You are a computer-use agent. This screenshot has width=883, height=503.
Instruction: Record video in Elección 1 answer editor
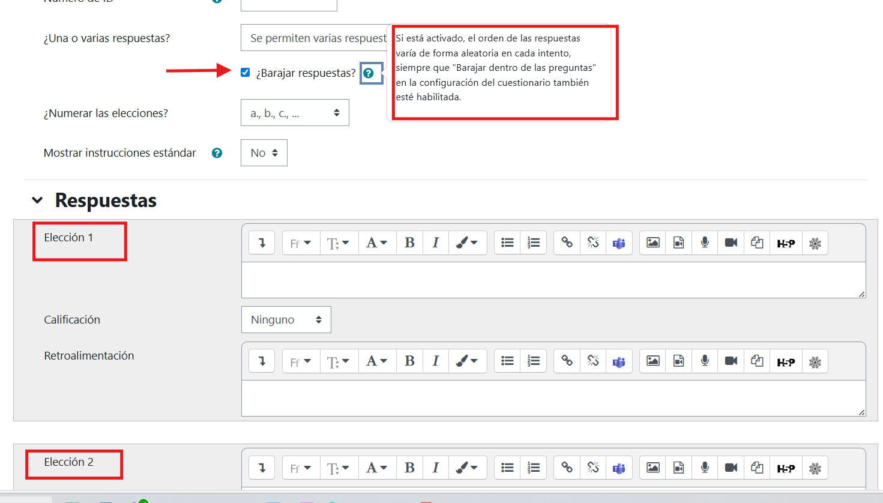click(x=731, y=242)
